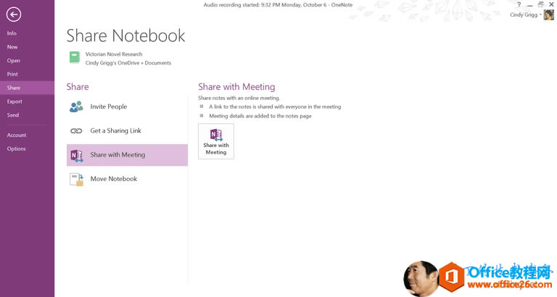Open the Cindy Grigg account dropdown

[526, 15]
